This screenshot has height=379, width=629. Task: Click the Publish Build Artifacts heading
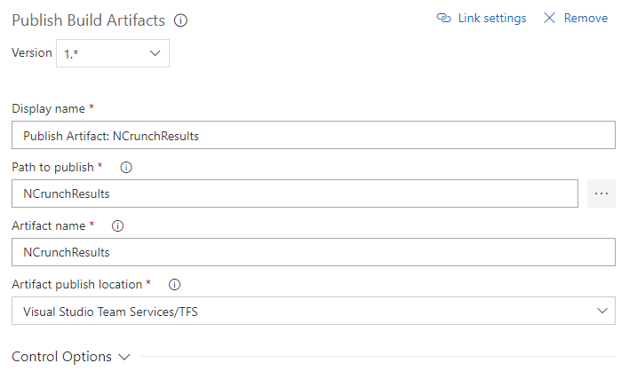coord(89,20)
